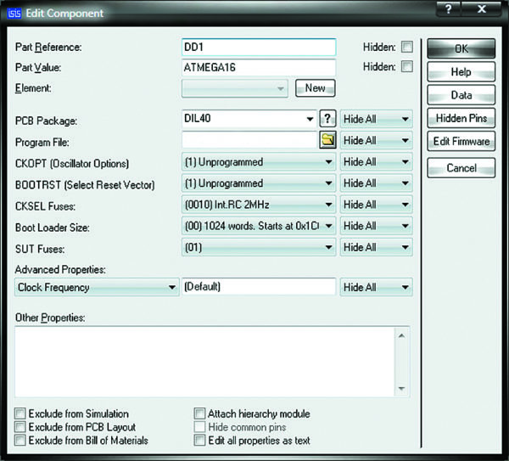Open Hide All dropdown for Clock Frequency
The image size is (509, 461).
pyautogui.click(x=376, y=287)
